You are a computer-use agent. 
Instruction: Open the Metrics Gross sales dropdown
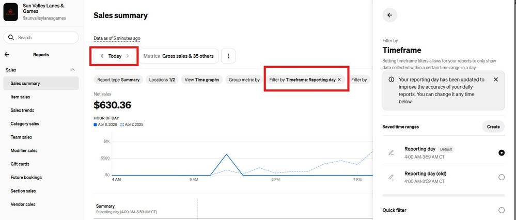178,56
